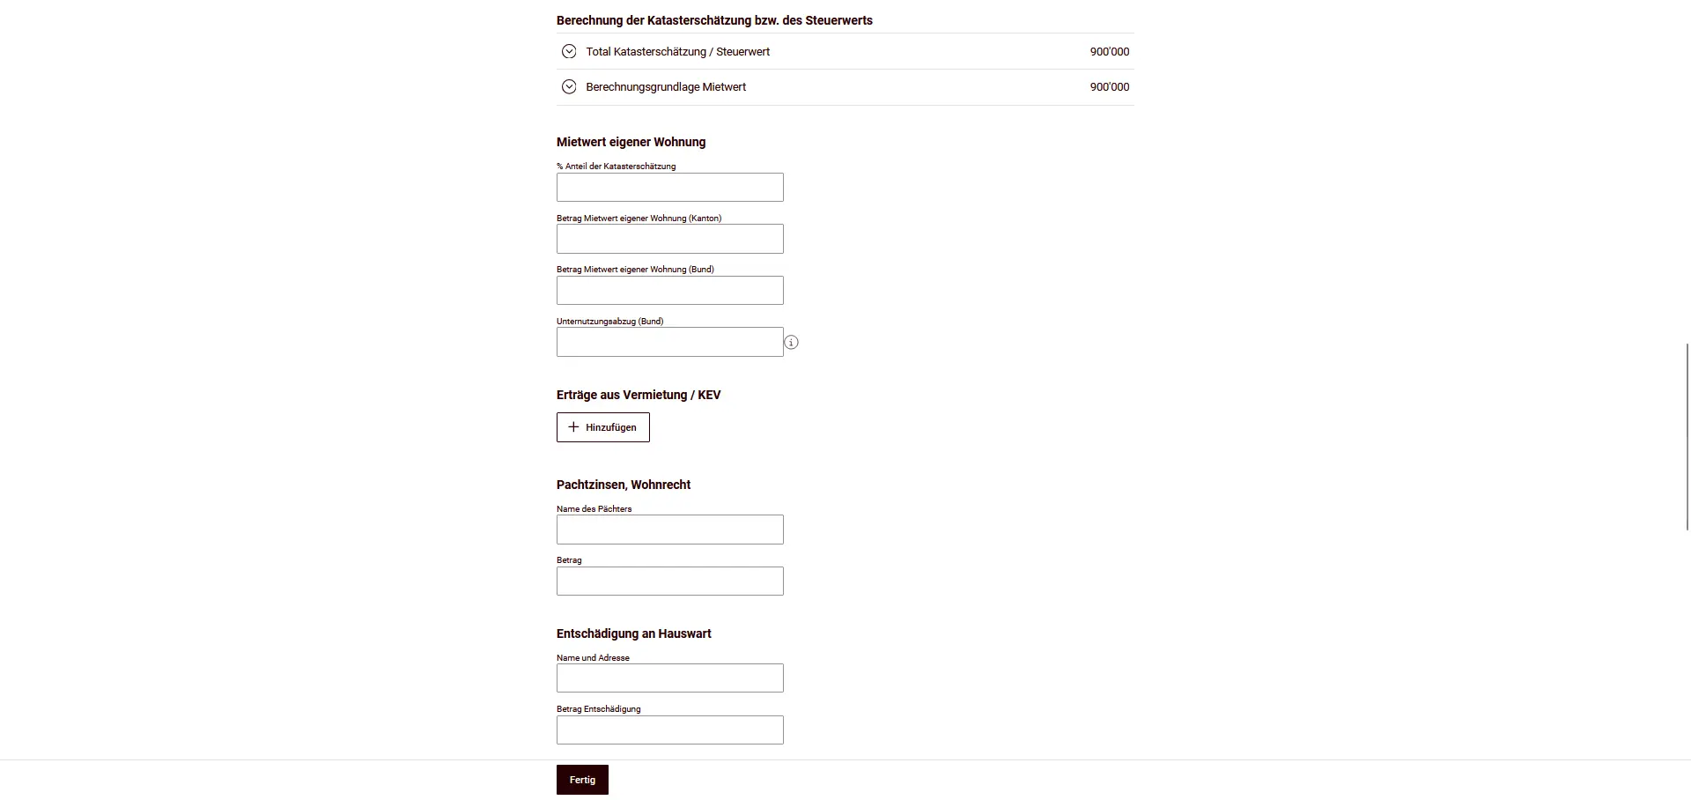The width and height of the screenshot is (1691, 800).
Task: Focus the % Anteil der Katasterschätzung field
Action: click(x=669, y=188)
